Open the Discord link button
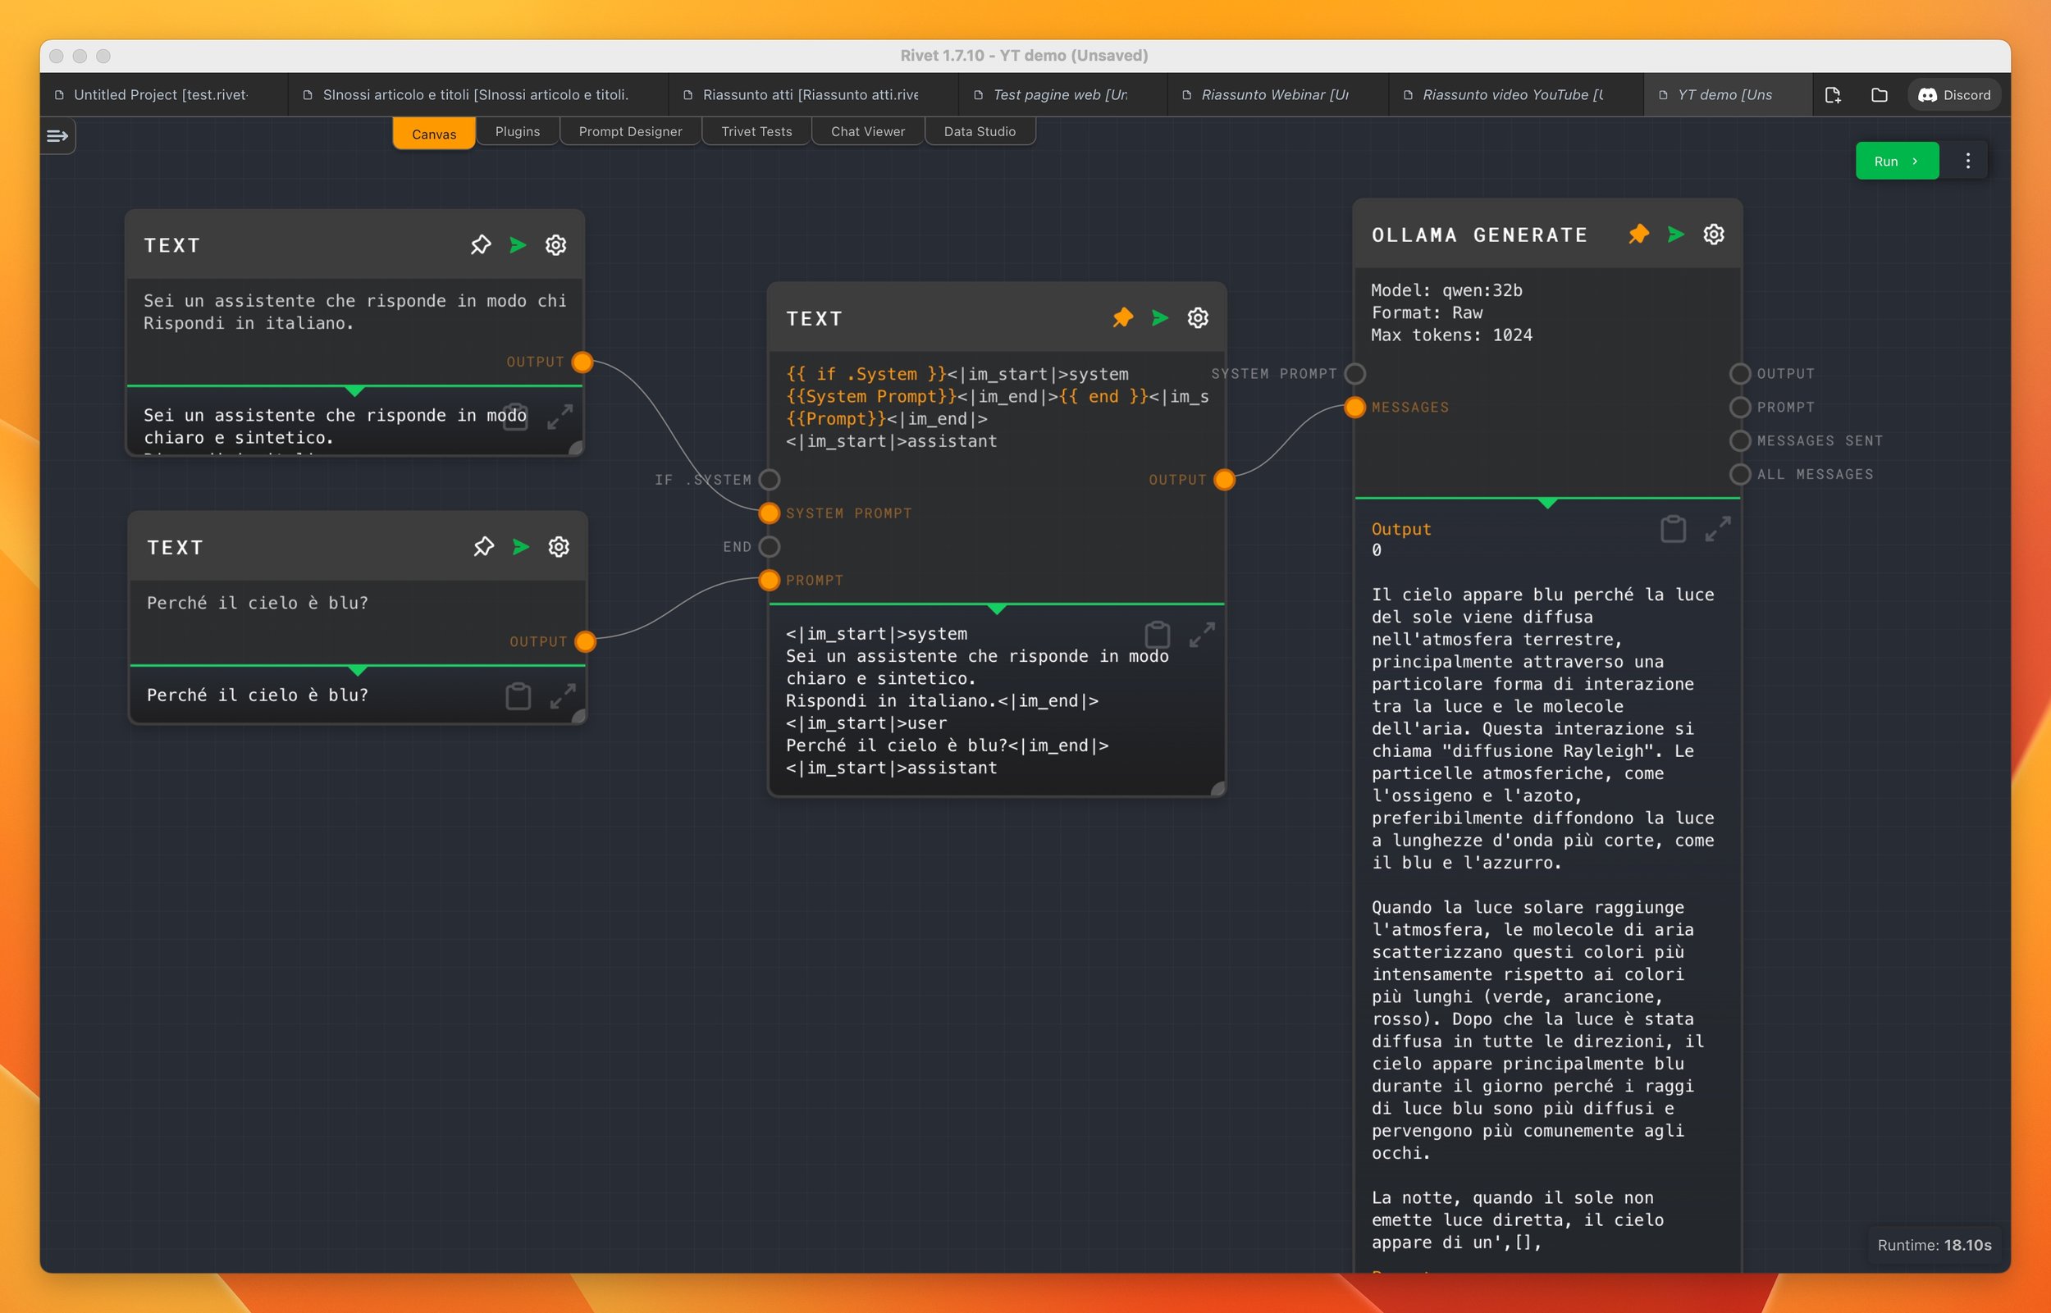This screenshot has height=1313, width=2051. point(1955,94)
